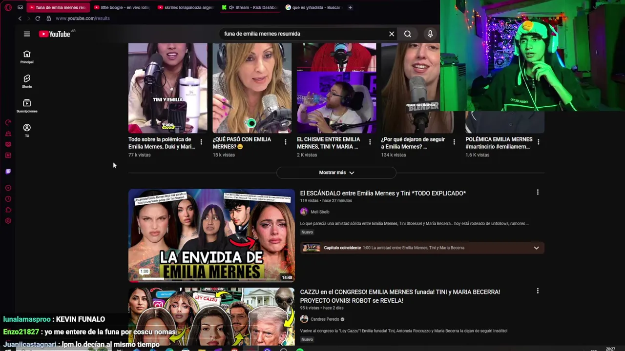The height and width of the screenshot is (351, 625).
Task: Visit Candres Peredo channel
Action: 325,319
